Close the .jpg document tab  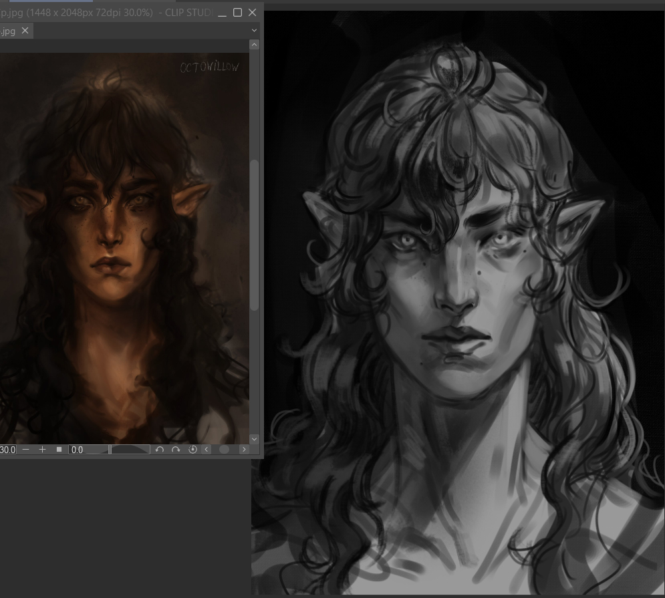pos(25,31)
